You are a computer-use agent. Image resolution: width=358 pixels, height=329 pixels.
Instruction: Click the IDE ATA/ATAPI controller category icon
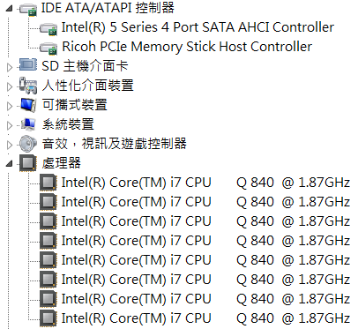click(28, 10)
